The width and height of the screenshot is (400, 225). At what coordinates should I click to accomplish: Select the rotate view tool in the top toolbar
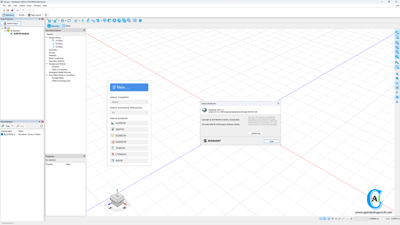click(x=69, y=21)
